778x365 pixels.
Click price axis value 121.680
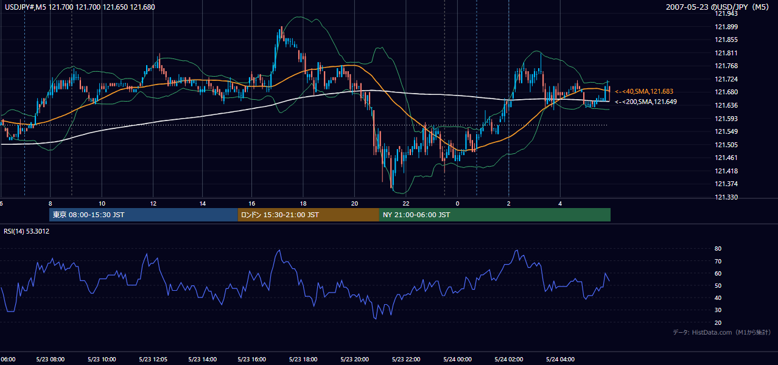click(727, 92)
